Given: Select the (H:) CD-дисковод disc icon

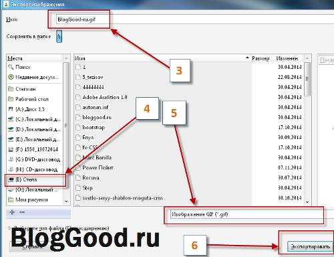Looking at the screenshot, I should click(x=11, y=169).
